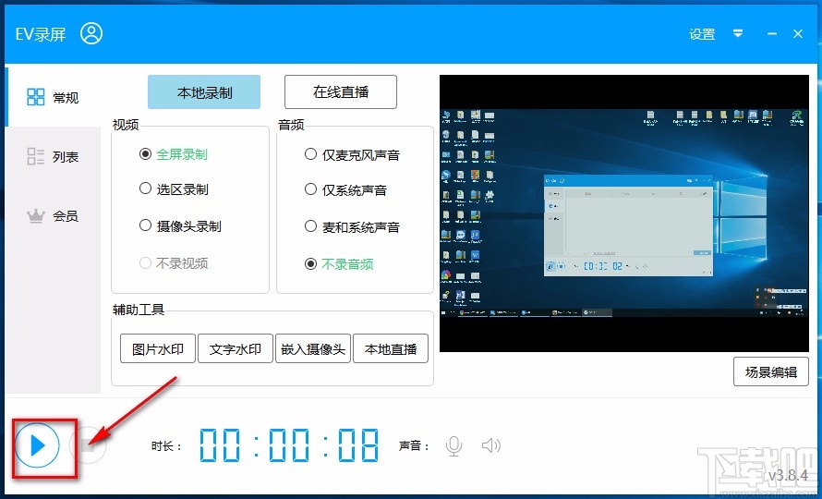Choose 麦和系统声音 audio option
Viewport: 822px width, 499px height.
click(352, 227)
